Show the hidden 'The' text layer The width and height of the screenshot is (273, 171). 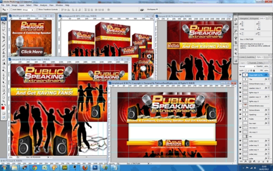pyautogui.click(x=240, y=79)
